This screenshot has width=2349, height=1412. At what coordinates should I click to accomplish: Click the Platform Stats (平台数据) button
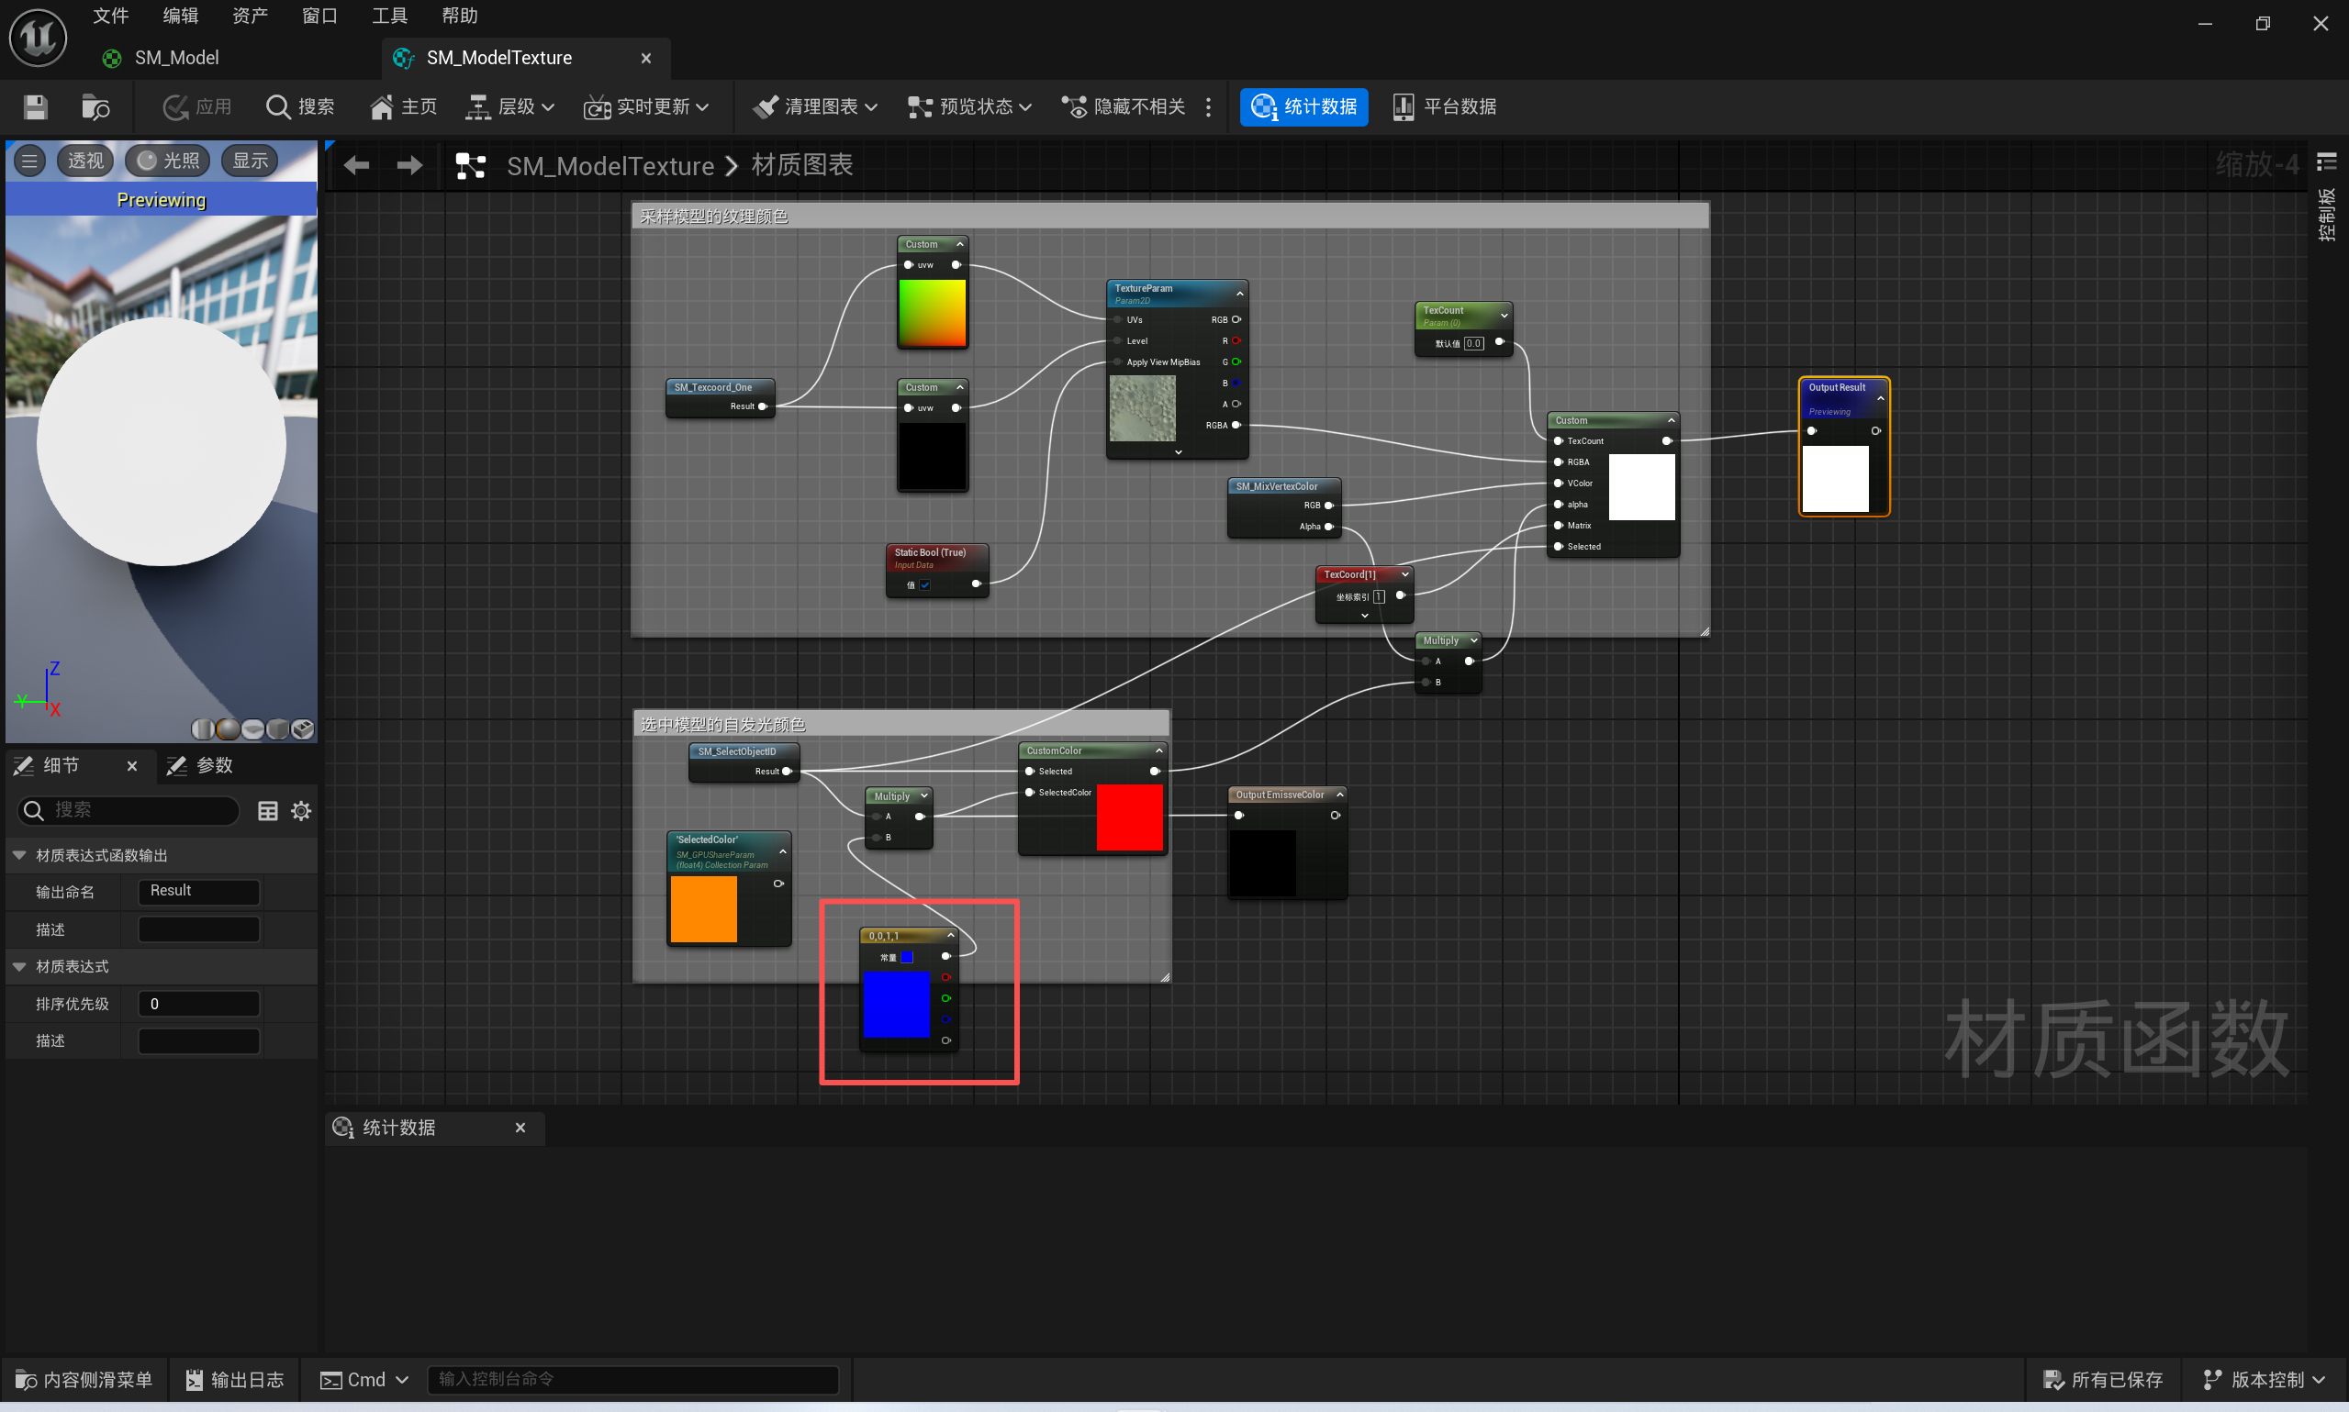(x=1444, y=106)
